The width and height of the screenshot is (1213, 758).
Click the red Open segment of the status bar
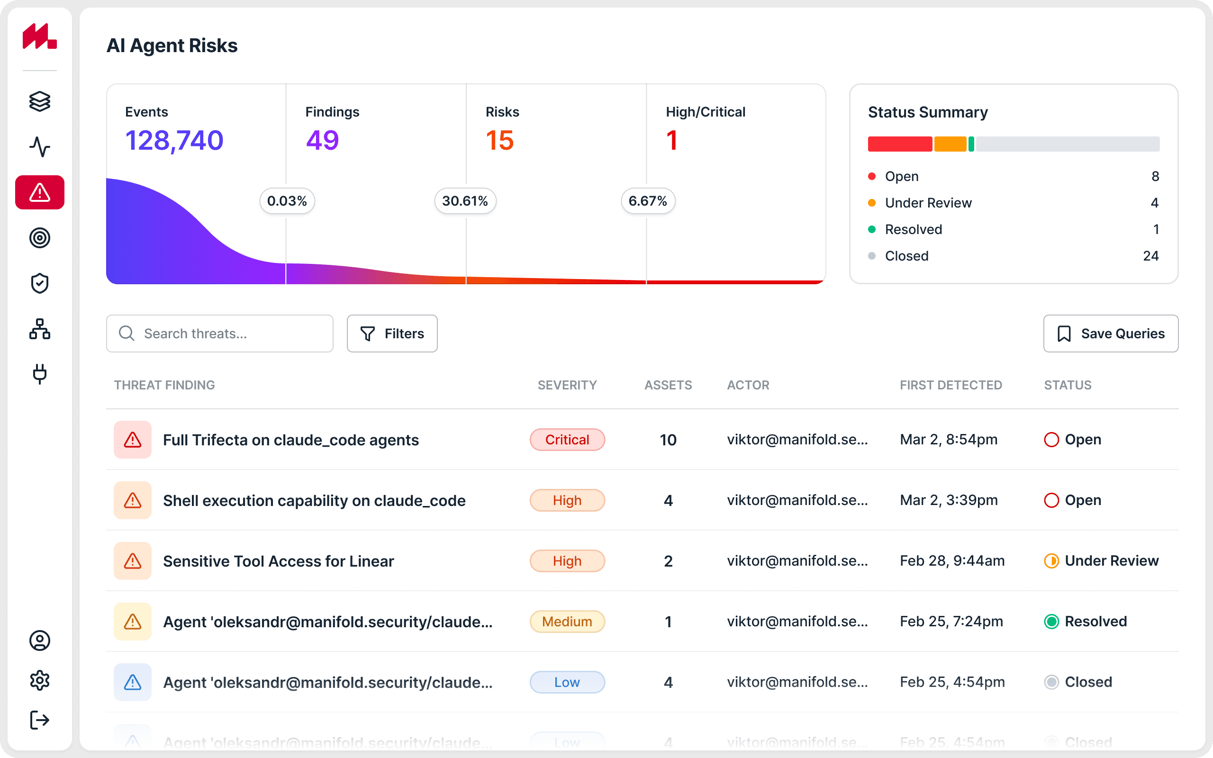click(x=900, y=144)
